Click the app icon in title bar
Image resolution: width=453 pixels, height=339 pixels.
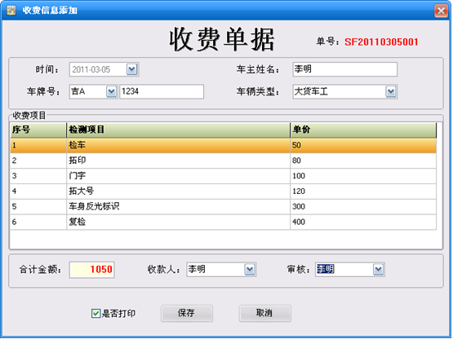(x=11, y=11)
